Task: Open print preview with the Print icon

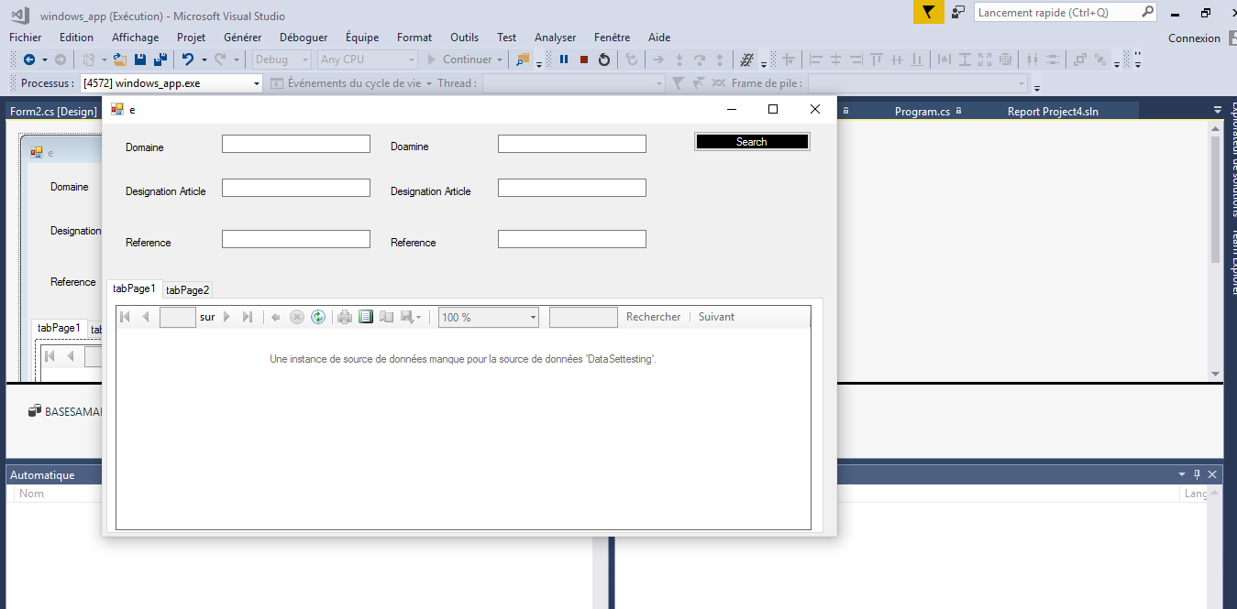Action: click(x=344, y=316)
